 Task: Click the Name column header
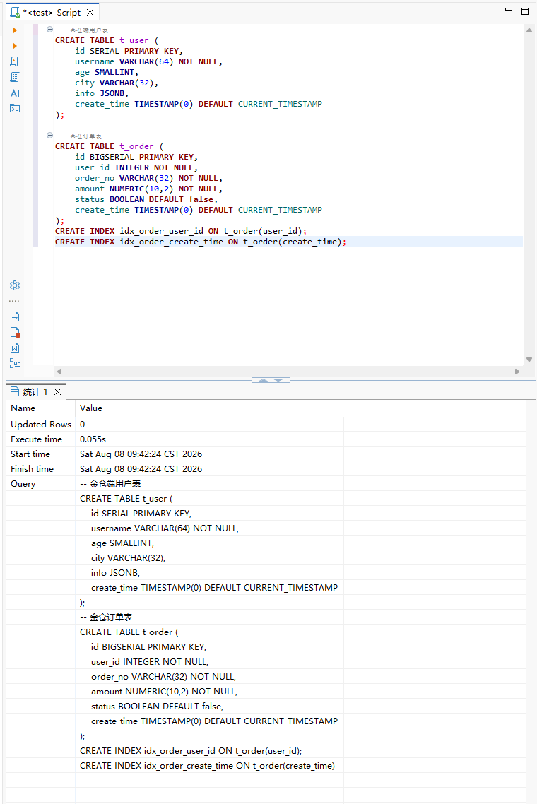[40, 408]
